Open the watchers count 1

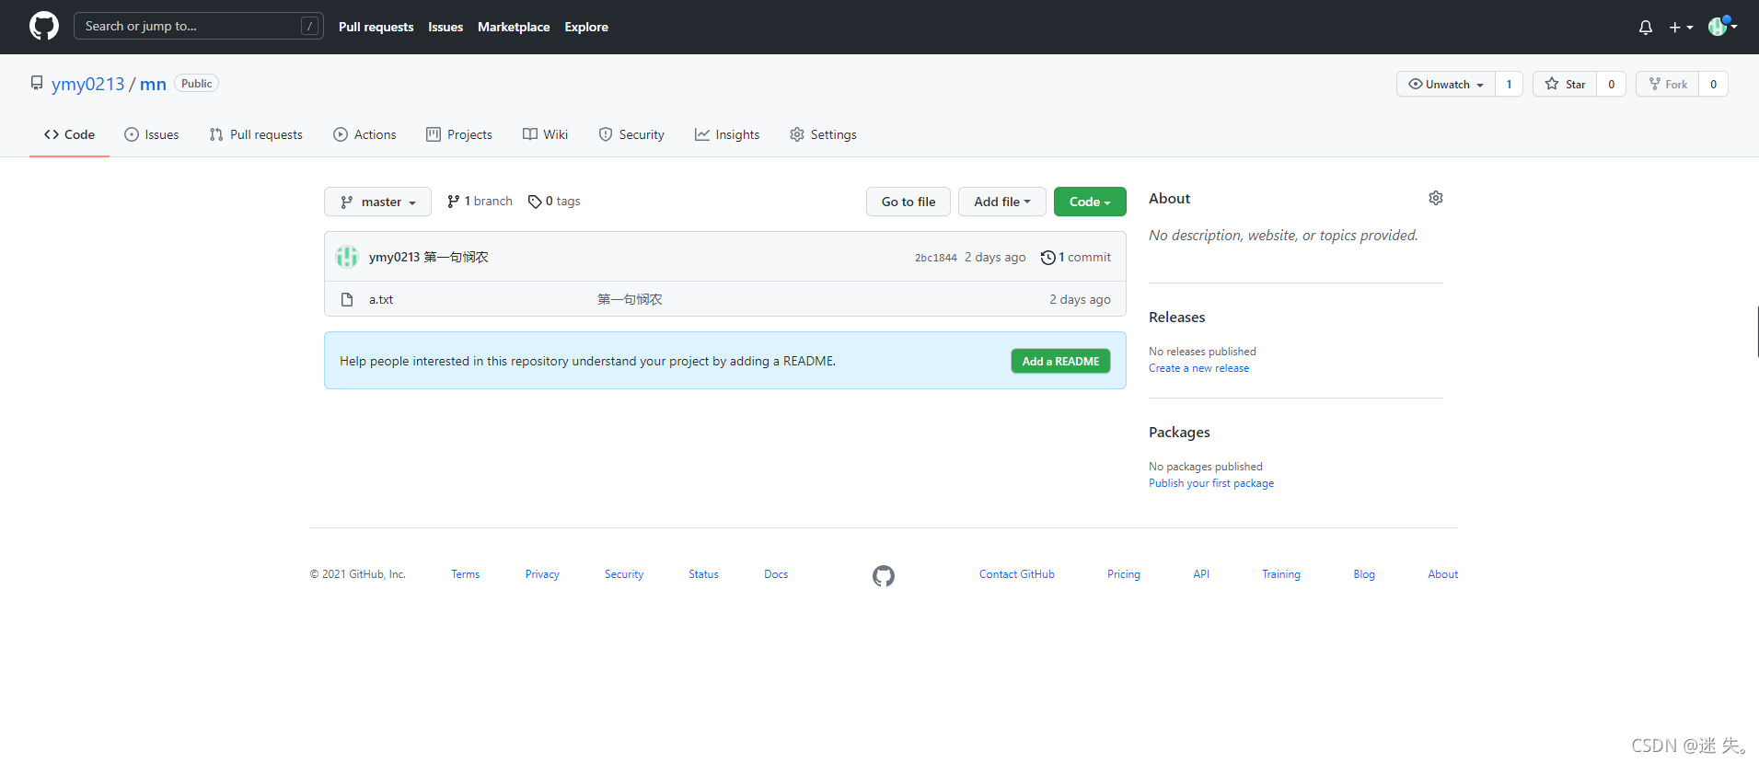1509,84
